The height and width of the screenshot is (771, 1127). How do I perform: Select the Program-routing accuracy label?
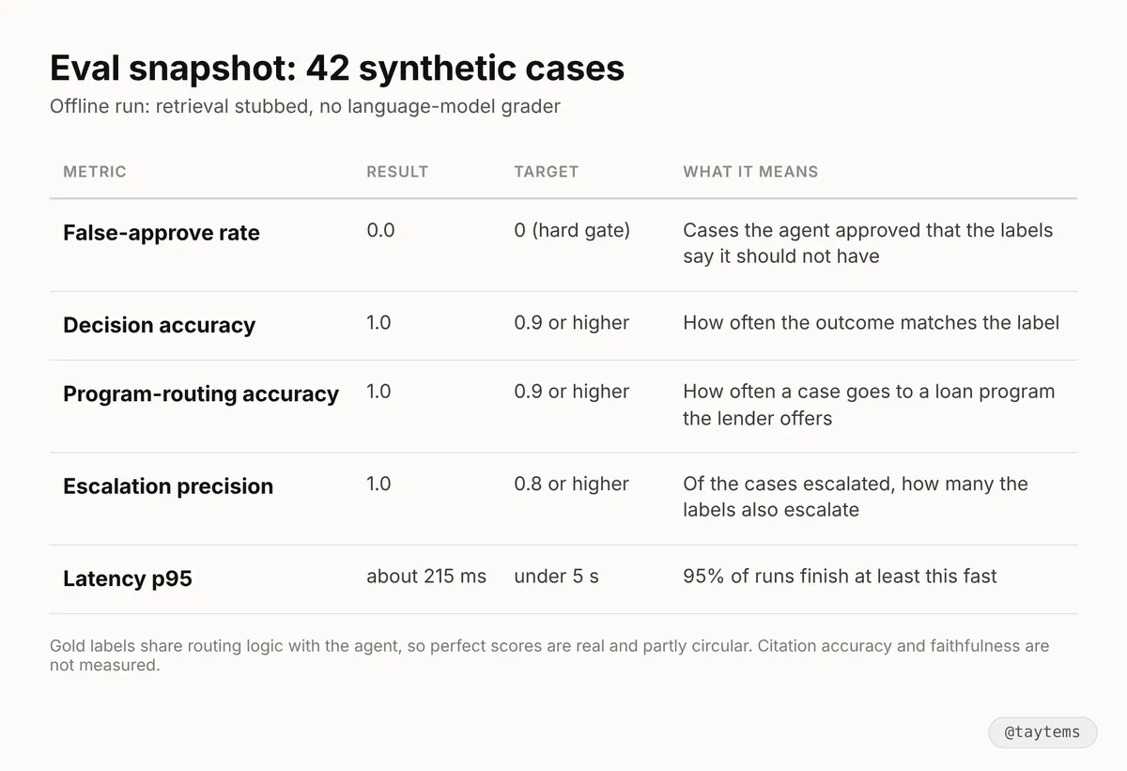point(201,393)
